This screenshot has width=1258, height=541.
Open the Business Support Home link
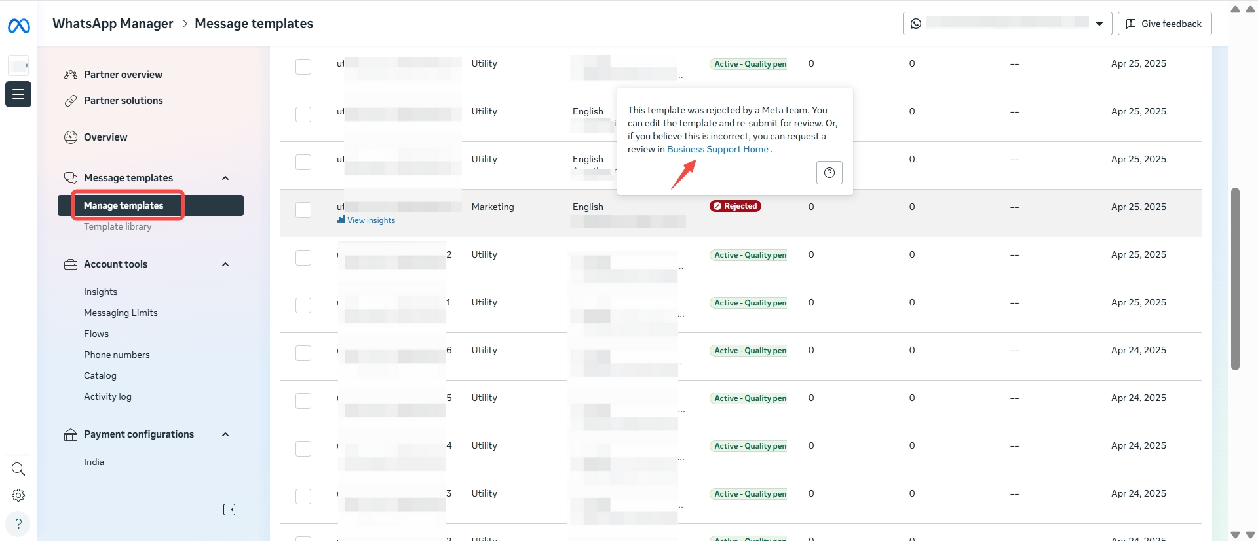[717, 149]
